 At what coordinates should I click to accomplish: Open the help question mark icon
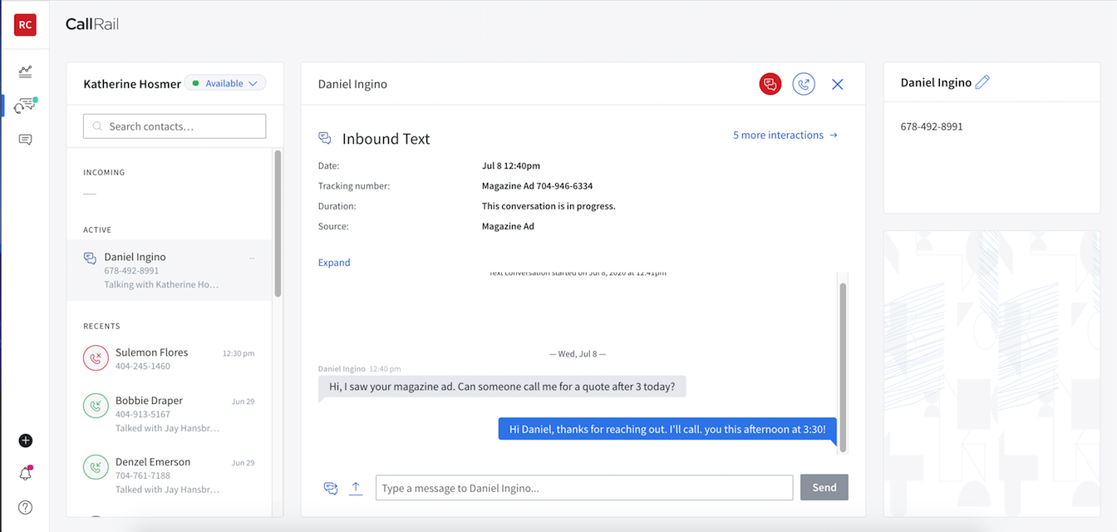[x=25, y=507]
